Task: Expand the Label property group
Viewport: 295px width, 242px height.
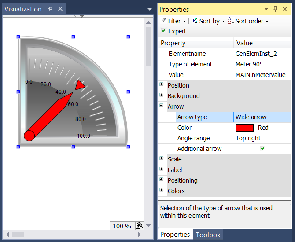Action: tap(162, 169)
